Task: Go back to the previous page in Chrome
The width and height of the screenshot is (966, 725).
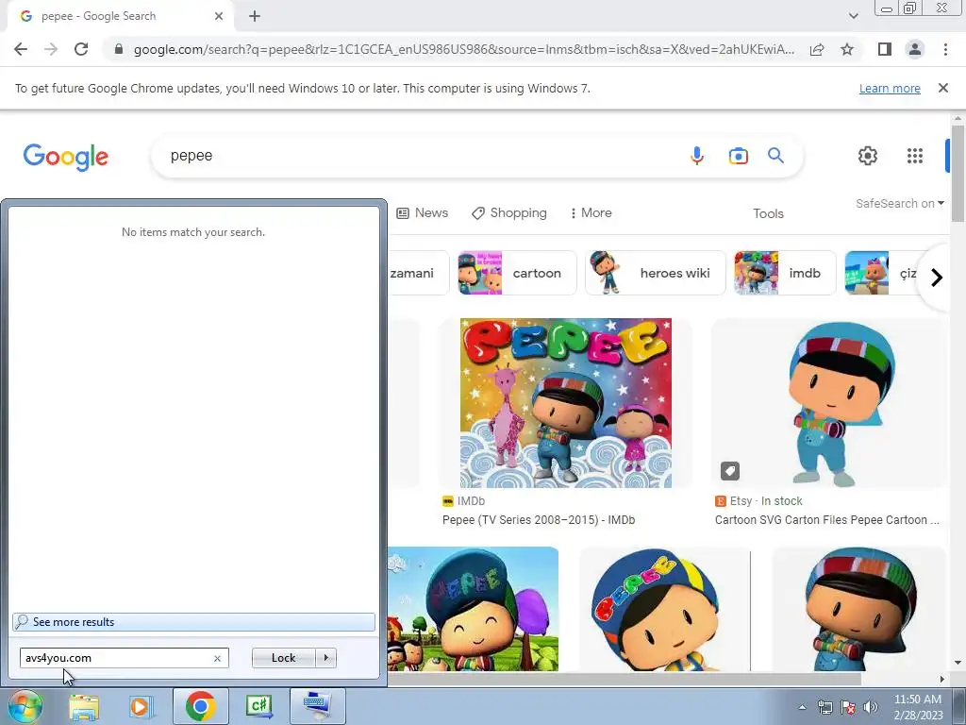Action: [x=21, y=49]
